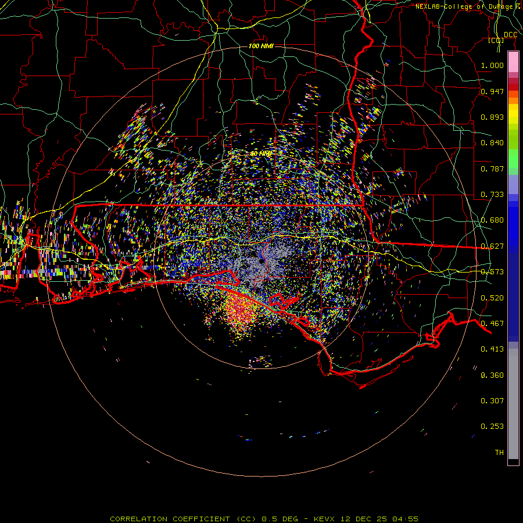This screenshot has width=523, height=523.
Task: Click the [CC] product label
Action: [x=496, y=40]
